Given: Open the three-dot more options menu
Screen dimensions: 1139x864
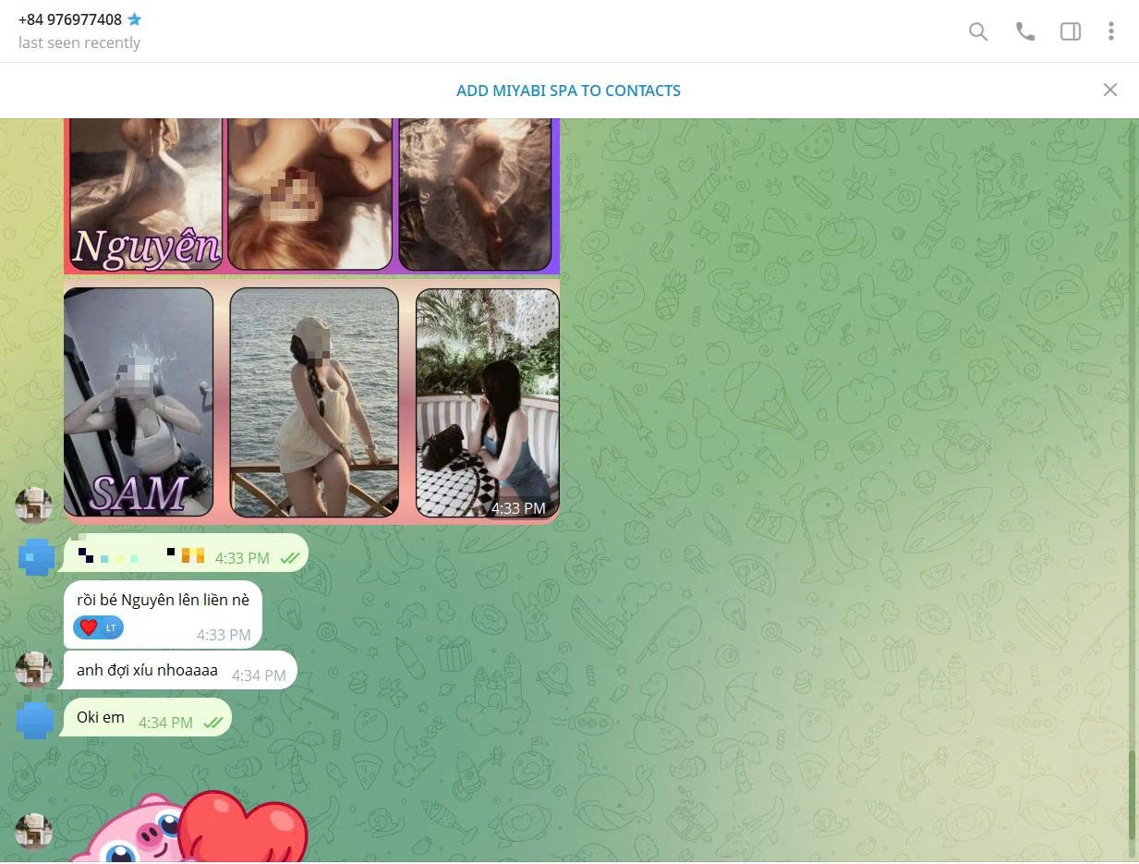Looking at the screenshot, I should pyautogui.click(x=1110, y=31).
